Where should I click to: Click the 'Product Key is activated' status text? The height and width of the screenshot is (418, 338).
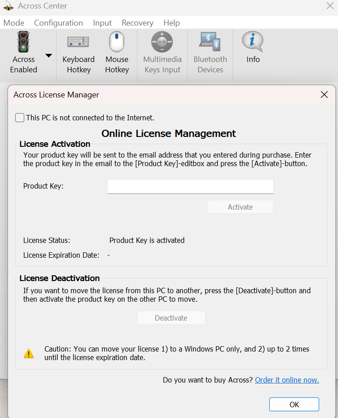click(147, 241)
